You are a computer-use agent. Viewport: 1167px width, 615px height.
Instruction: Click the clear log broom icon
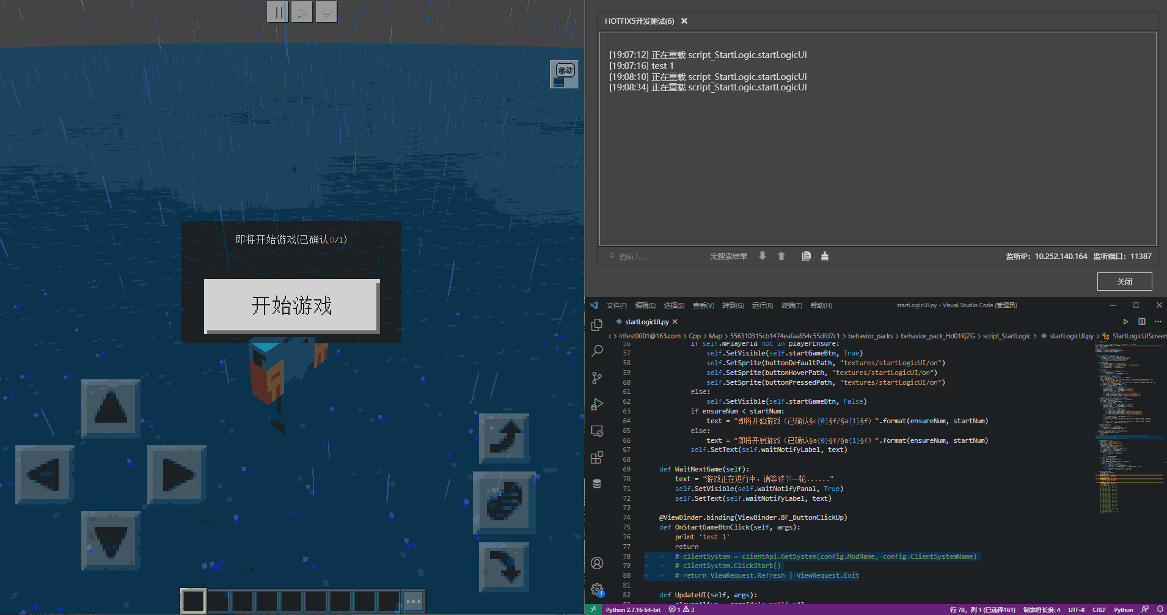pyautogui.click(x=824, y=257)
